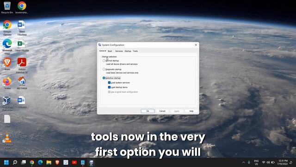
Task: Select the Startup tab
Action: coord(128,51)
